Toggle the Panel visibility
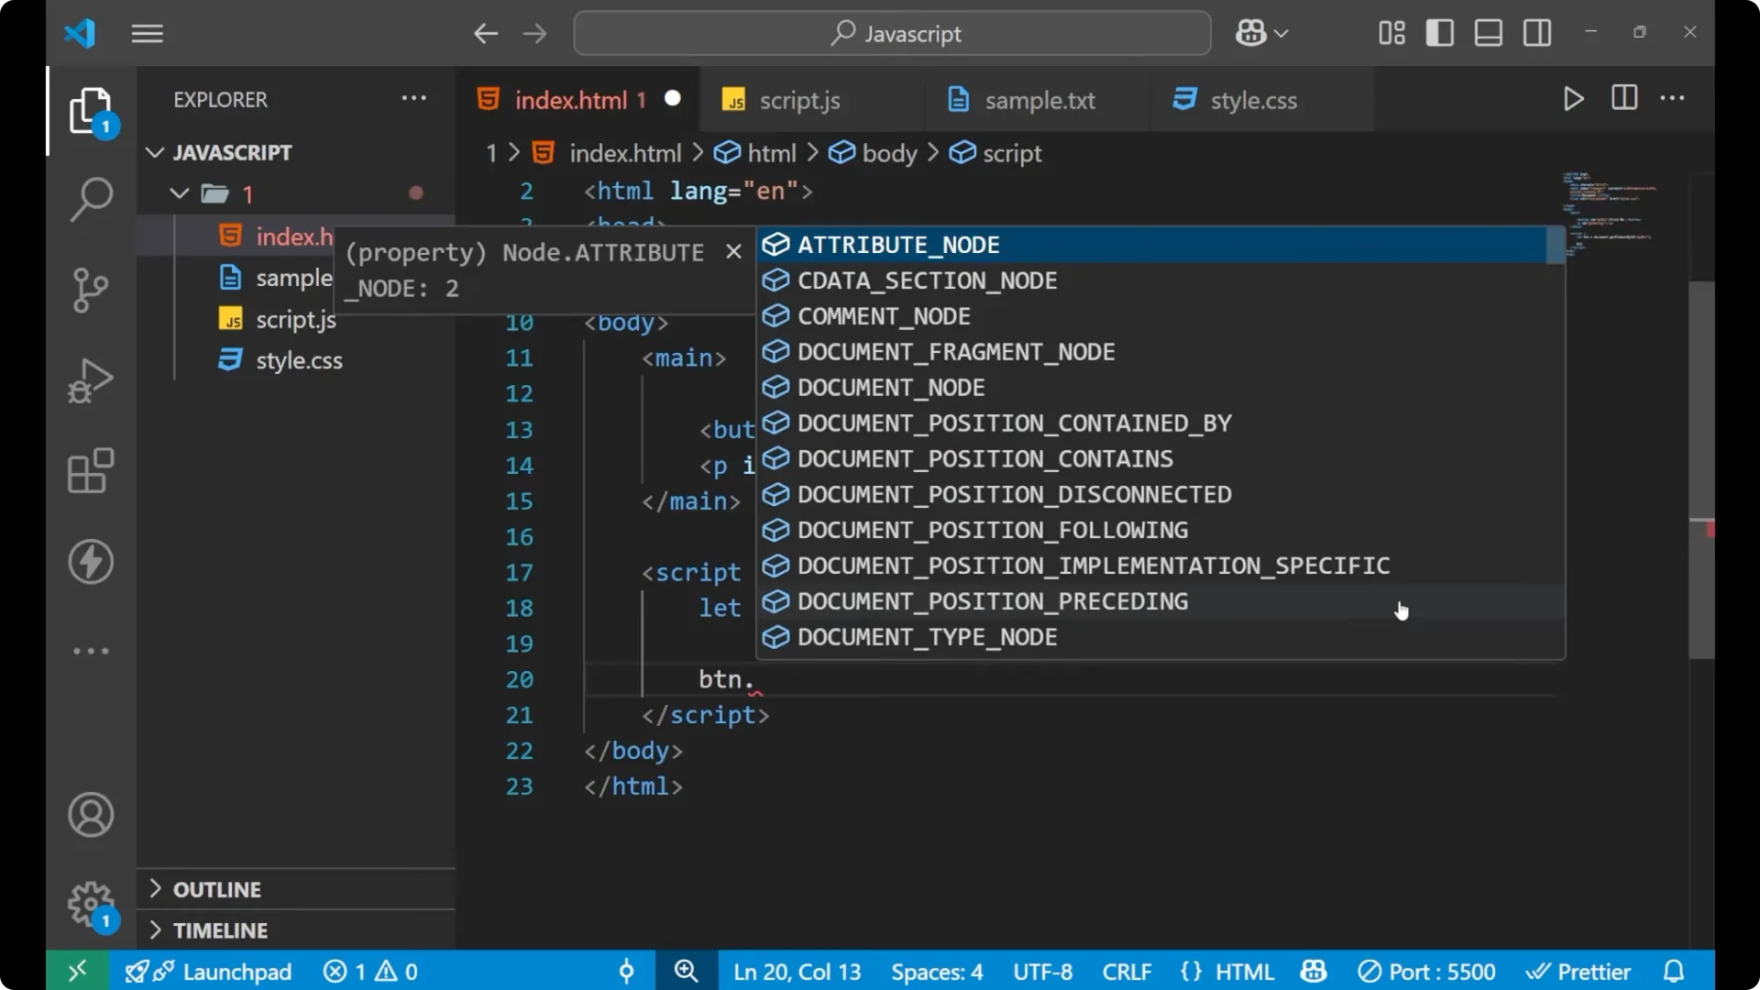 point(1487,33)
